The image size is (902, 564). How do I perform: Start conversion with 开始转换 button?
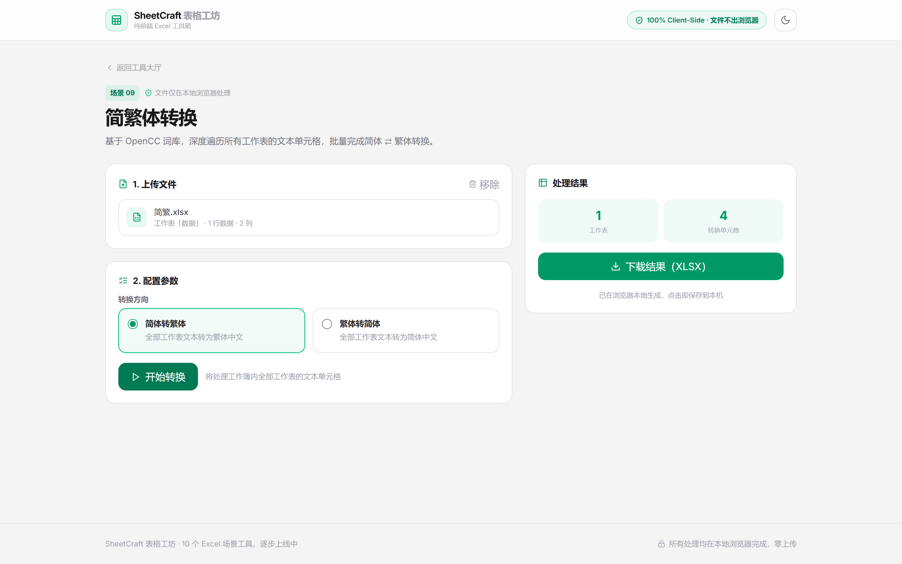pyautogui.click(x=158, y=377)
